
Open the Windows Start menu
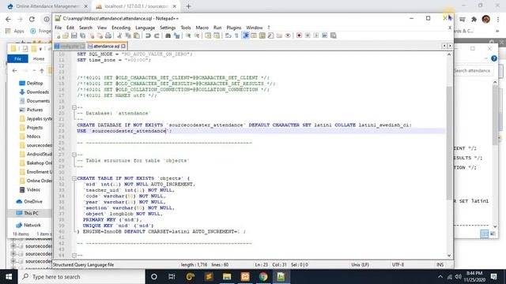click(9, 277)
